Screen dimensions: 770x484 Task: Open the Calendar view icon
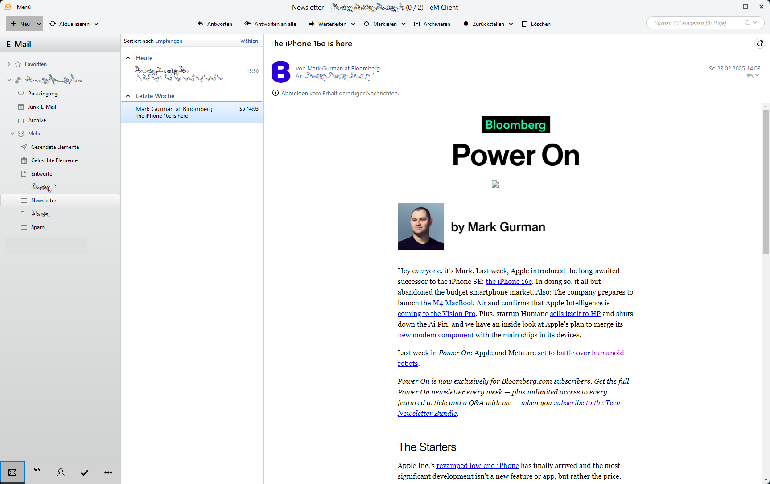coord(37,472)
